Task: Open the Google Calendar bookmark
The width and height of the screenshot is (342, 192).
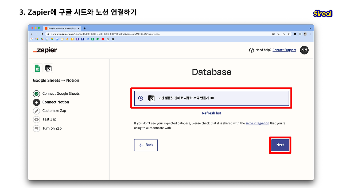Action: click(47, 39)
